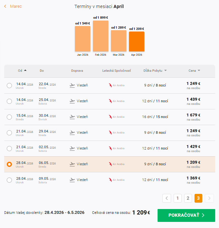Click the previous page arrow in pagination

[x=167, y=198]
